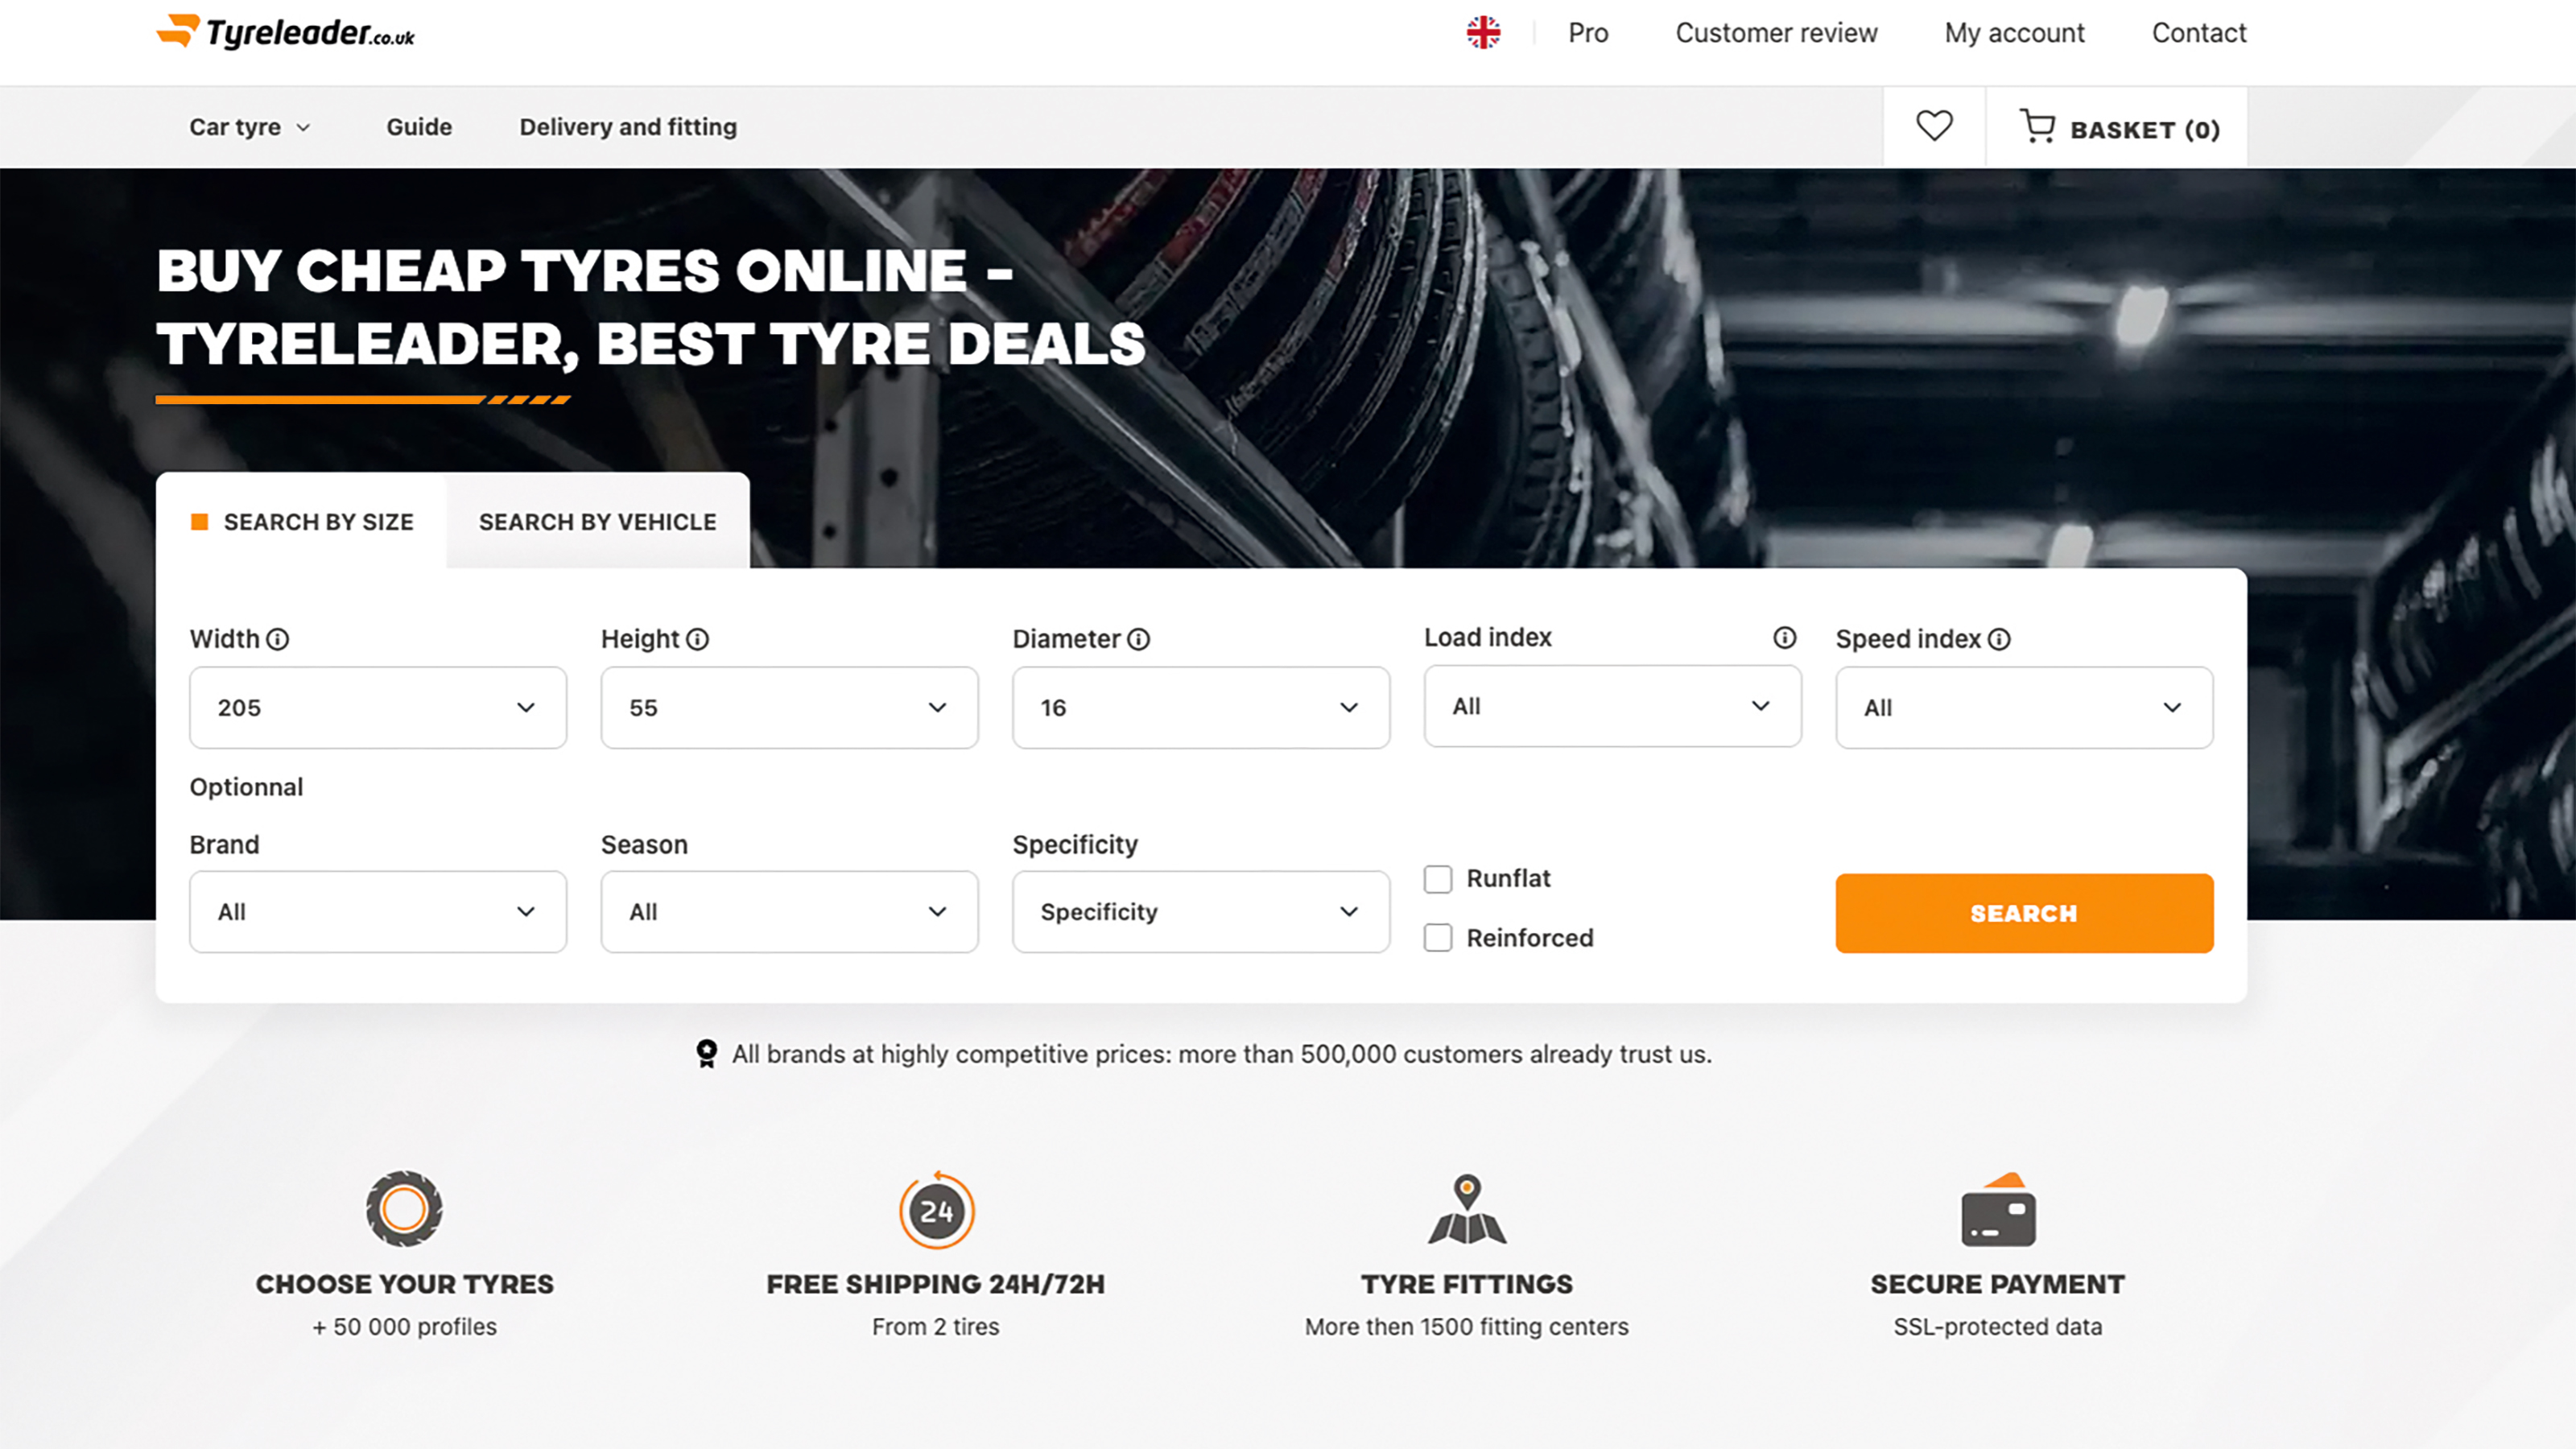Click the award ribbon icon

coord(707,1054)
